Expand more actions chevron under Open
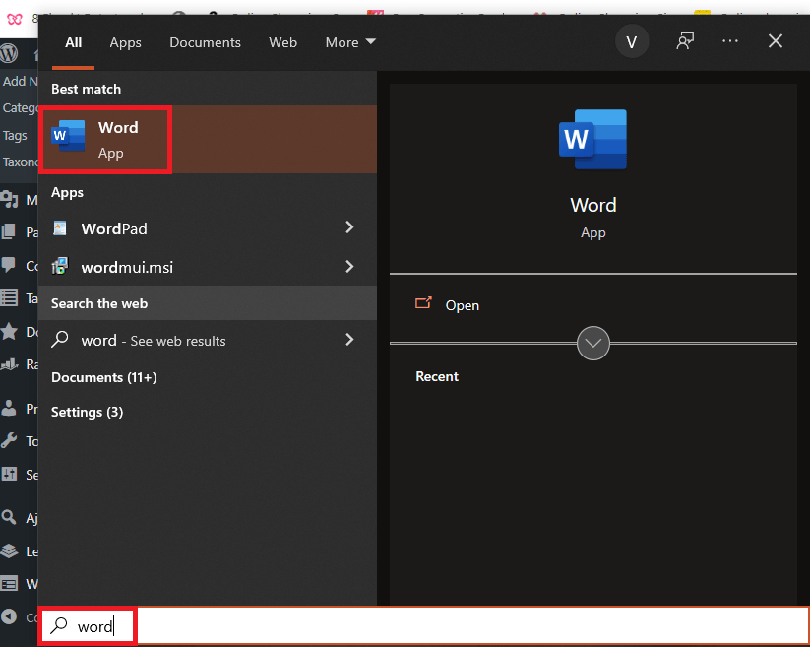This screenshot has height=647, width=810. [x=593, y=343]
